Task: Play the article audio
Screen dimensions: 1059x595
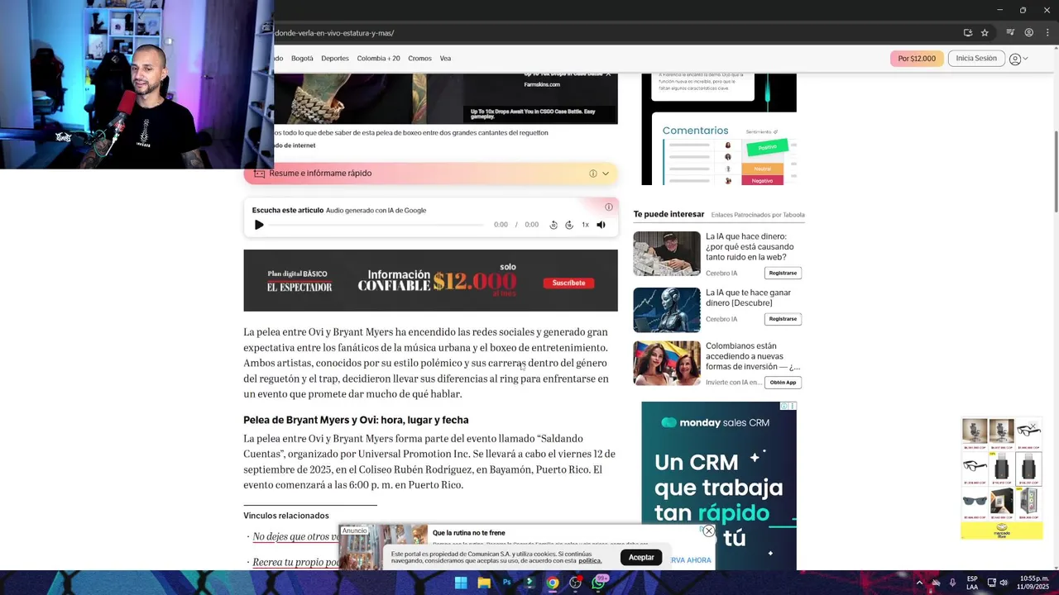Action: click(x=259, y=225)
